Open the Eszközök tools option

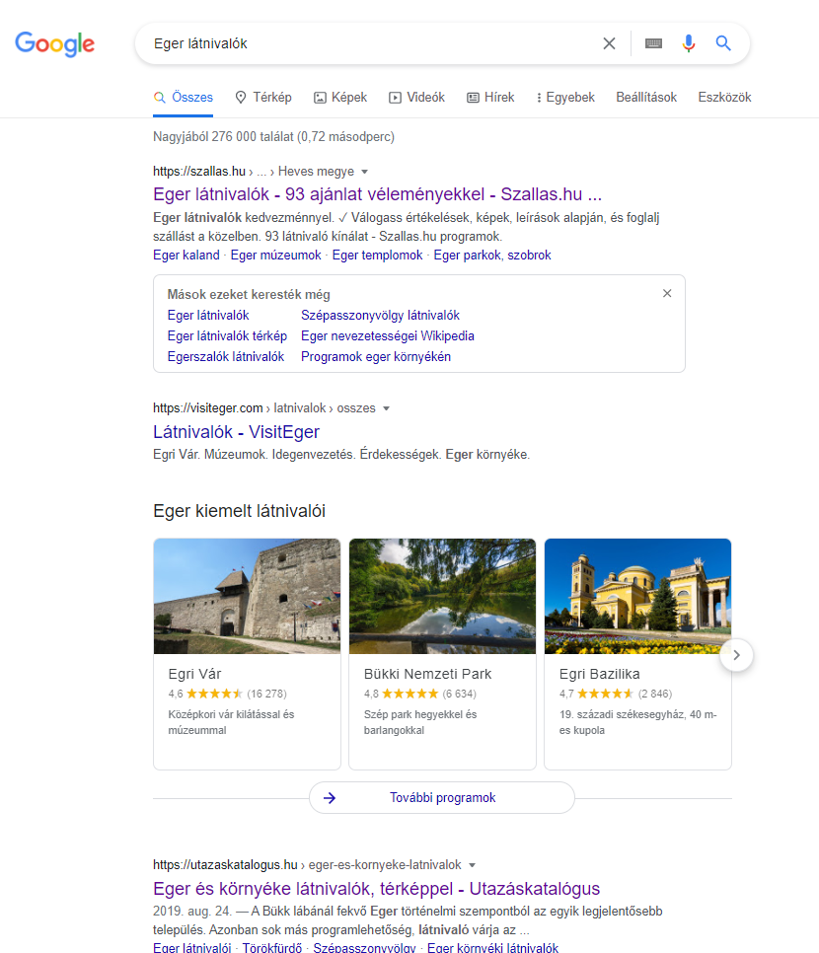(x=724, y=98)
